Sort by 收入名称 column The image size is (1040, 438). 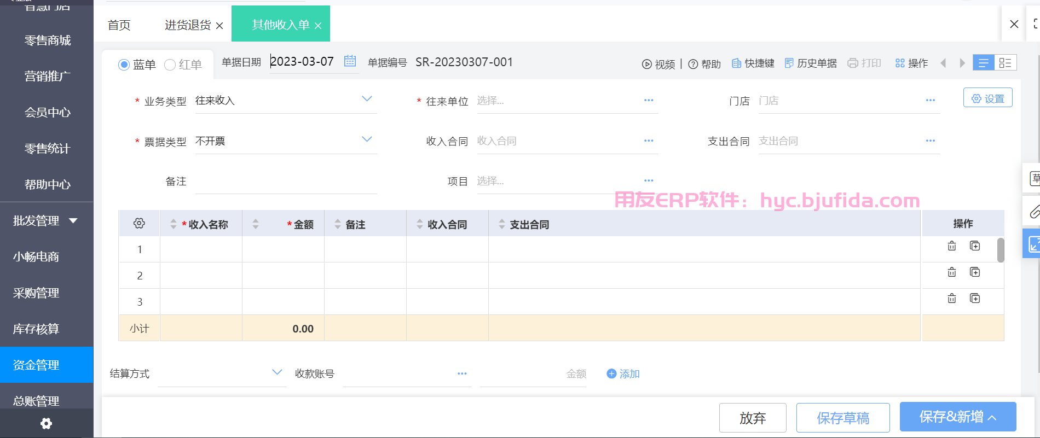point(173,224)
